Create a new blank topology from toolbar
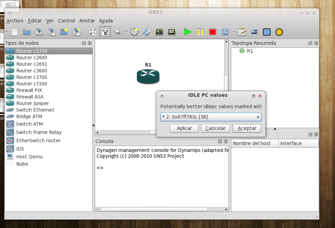335x228 pixels. click(x=14, y=32)
